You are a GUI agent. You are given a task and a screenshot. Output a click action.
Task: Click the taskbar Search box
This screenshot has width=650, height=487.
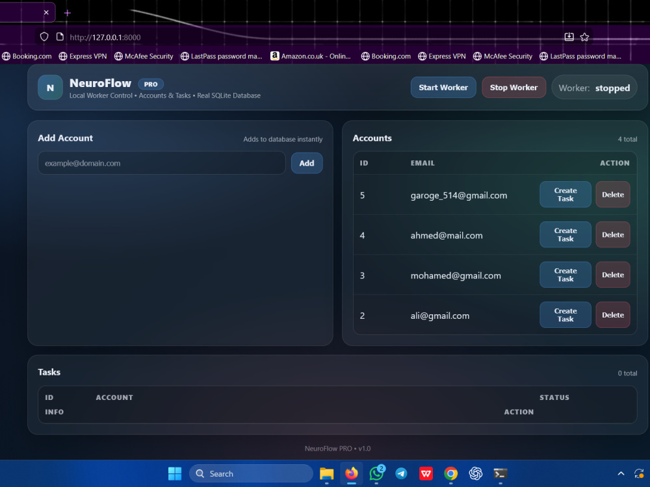pos(251,473)
